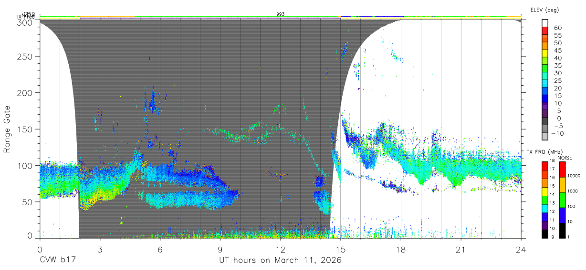
Task: Click the '300' tick on the Range Gate axis
Action: pos(25,22)
